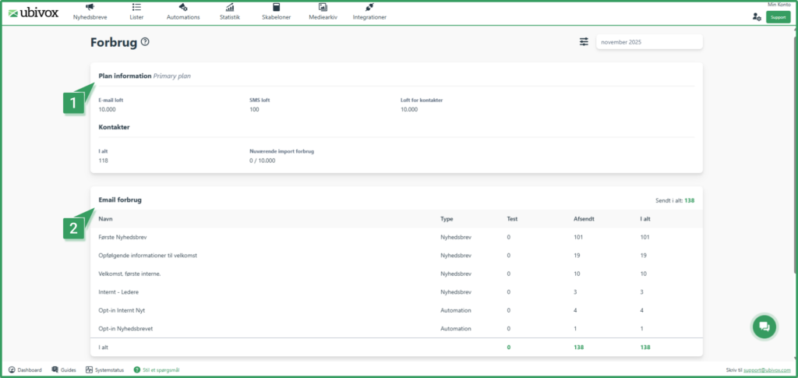Open the chat bubble widget
This screenshot has height=378, width=798.
[764, 326]
